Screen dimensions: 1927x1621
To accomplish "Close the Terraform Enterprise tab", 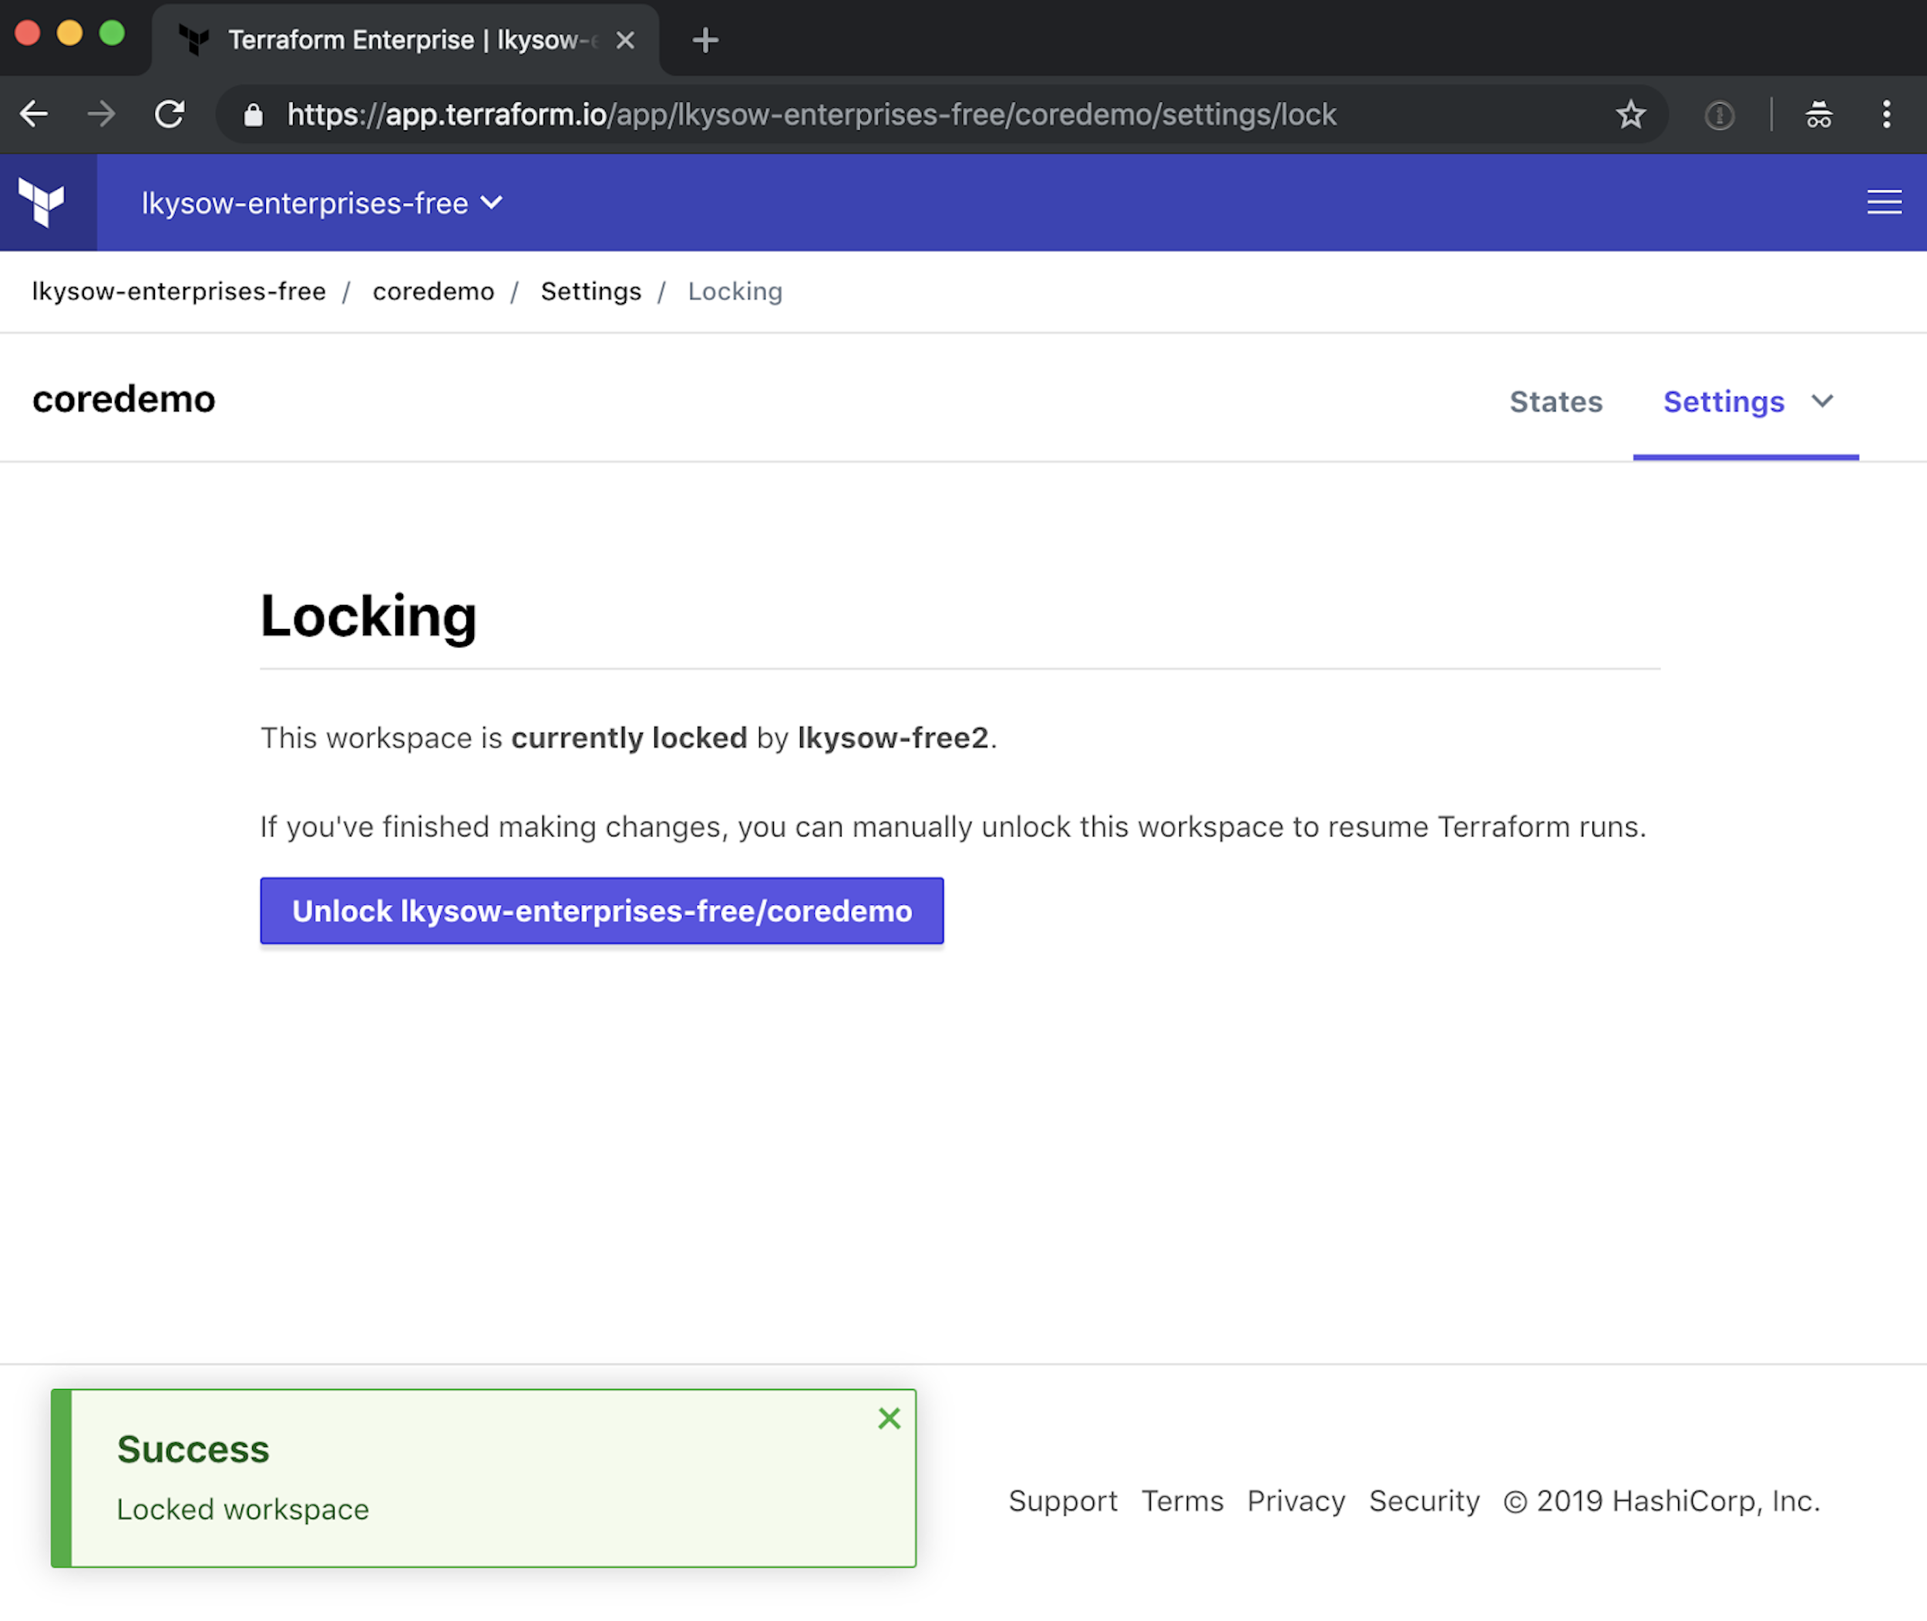I will click(626, 39).
